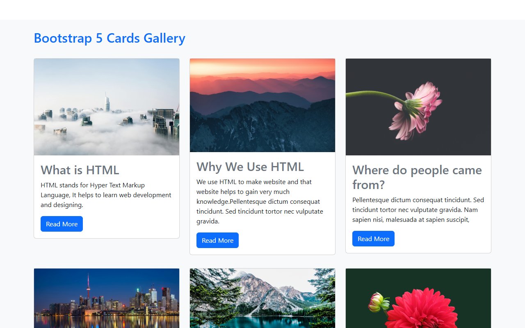The image size is (525, 328).
Task: Click "Read More" under Where do people came from
Action: click(373, 238)
